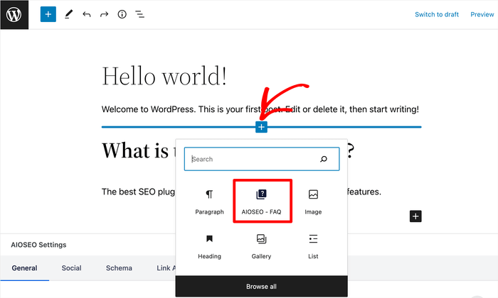Click the AIOSEO Settings panel header
The image size is (498, 298).
[38, 245]
